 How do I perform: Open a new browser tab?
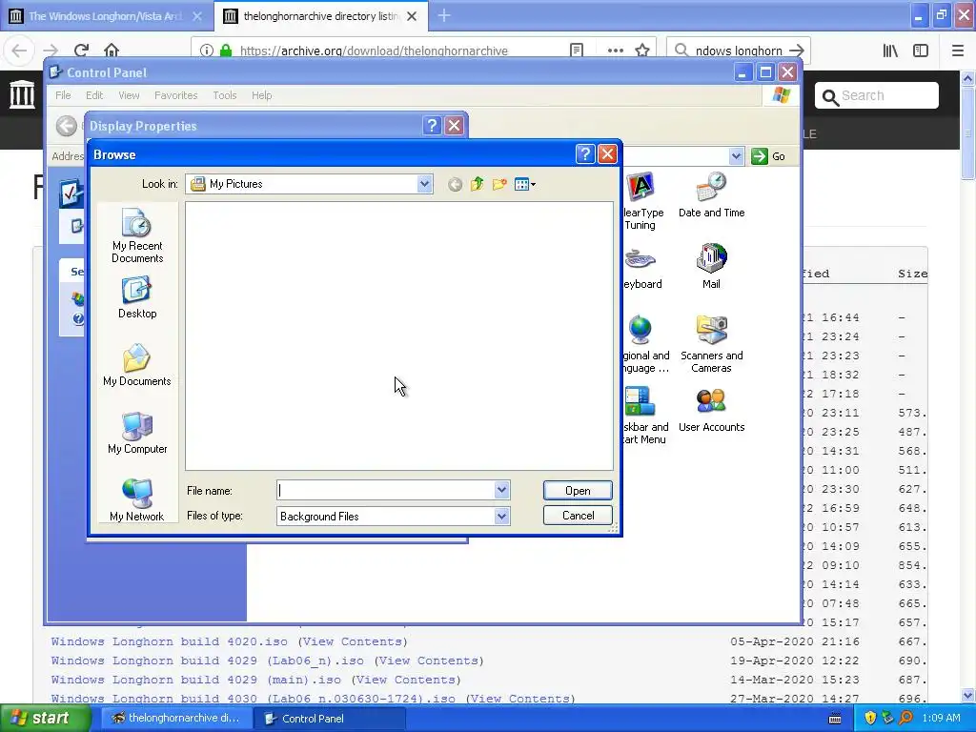[x=444, y=16]
